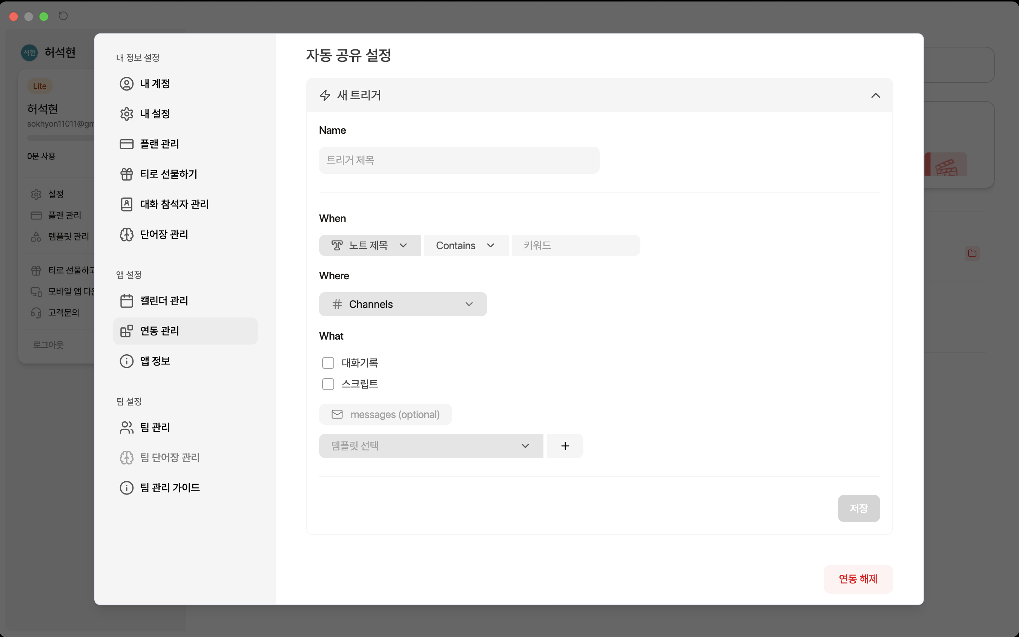
Task: Check the 스크립트 checkbox
Action: [328, 384]
